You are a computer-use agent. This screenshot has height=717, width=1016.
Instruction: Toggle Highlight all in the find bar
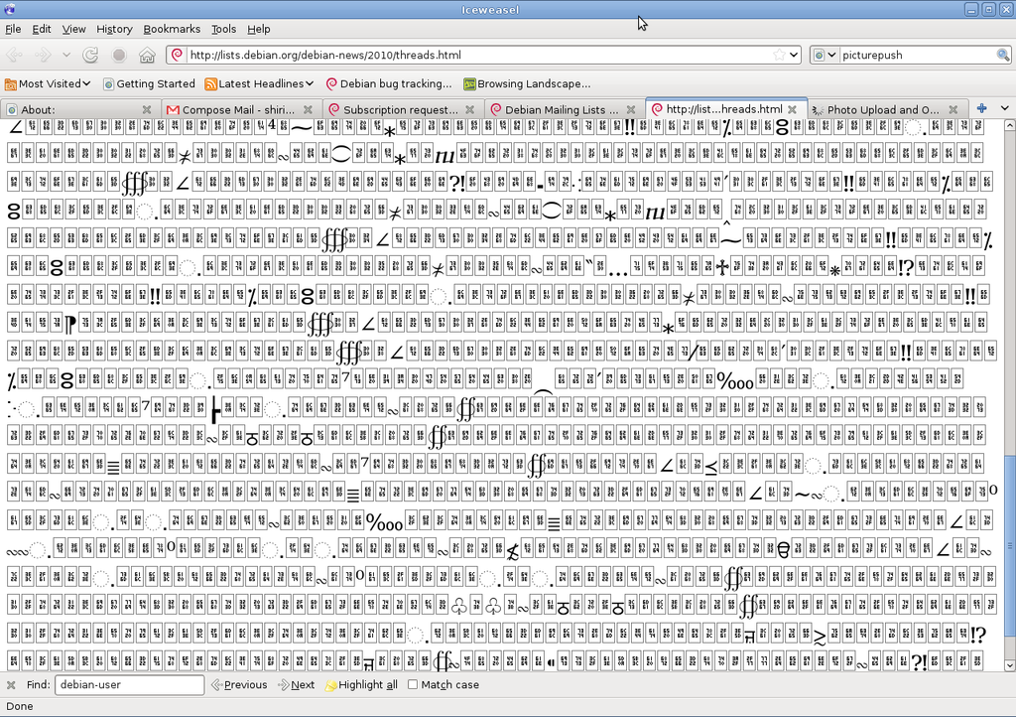click(361, 684)
